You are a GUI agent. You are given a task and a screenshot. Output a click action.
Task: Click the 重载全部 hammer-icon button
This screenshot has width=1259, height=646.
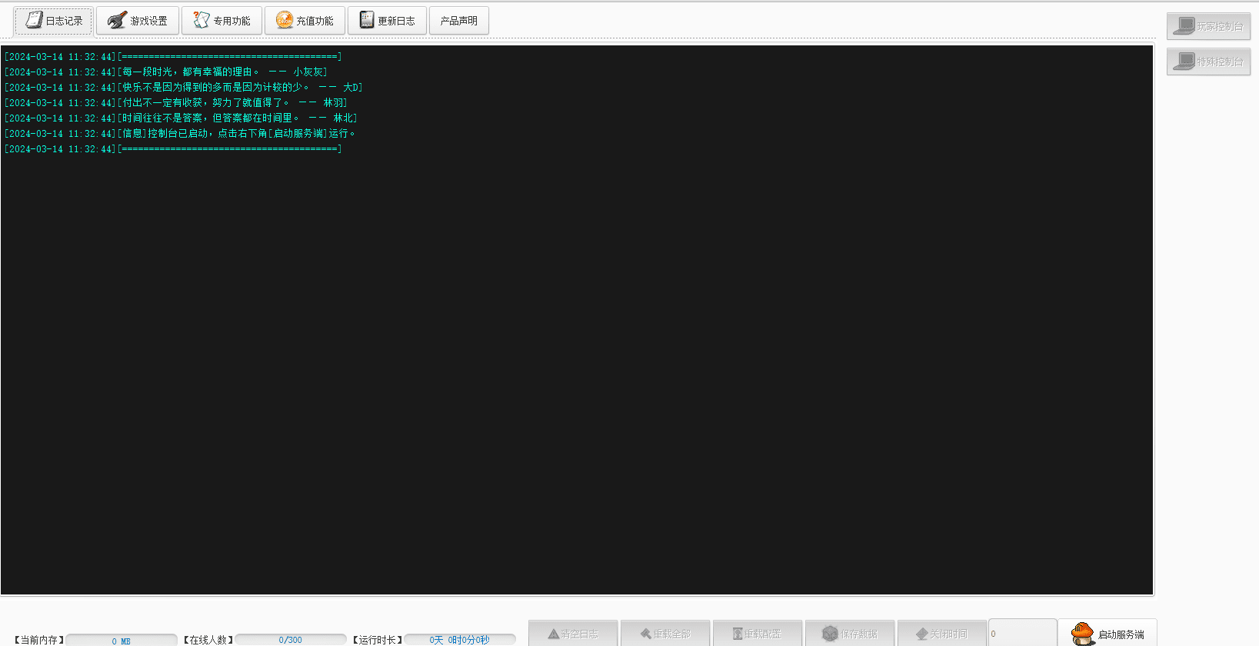(665, 634)
